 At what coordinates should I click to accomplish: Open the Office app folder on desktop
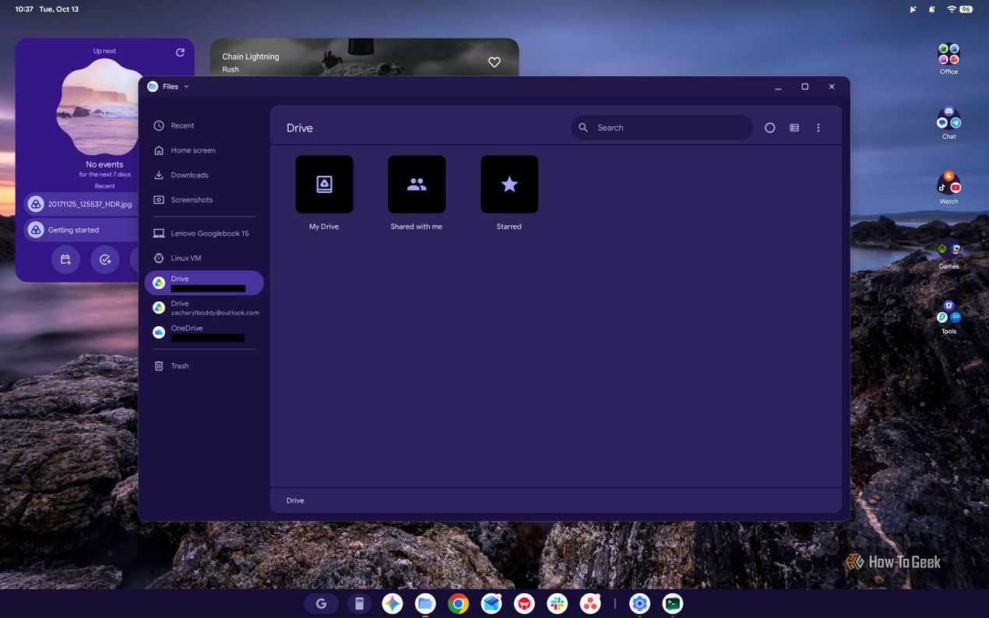coord(949,59)
